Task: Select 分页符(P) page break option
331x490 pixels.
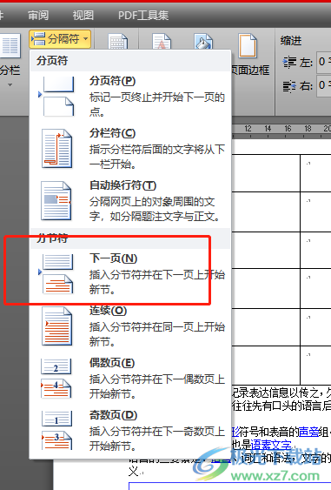Action: pos(130,97)
